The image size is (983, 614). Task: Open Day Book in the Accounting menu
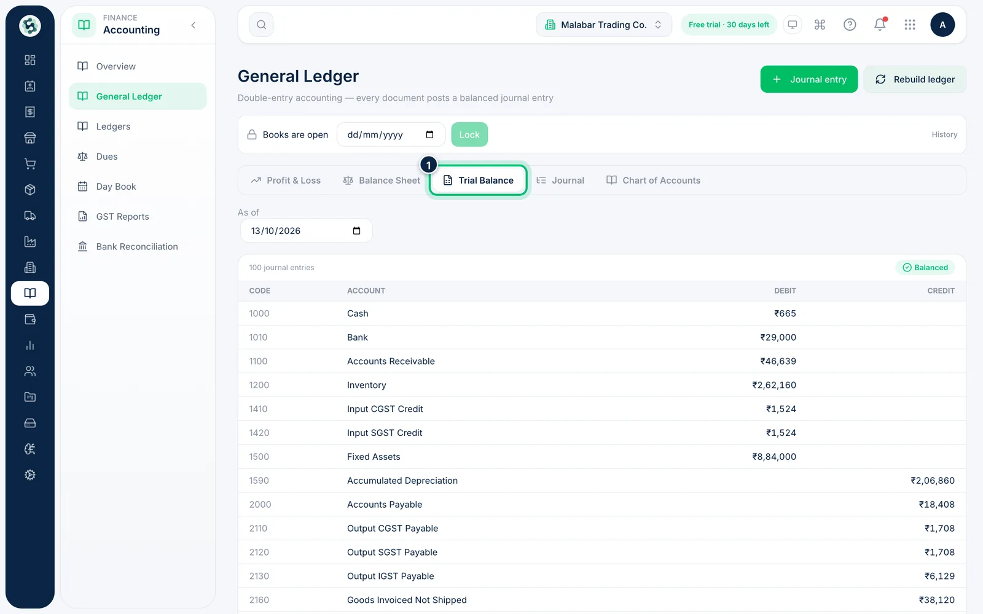coord(138,187)
